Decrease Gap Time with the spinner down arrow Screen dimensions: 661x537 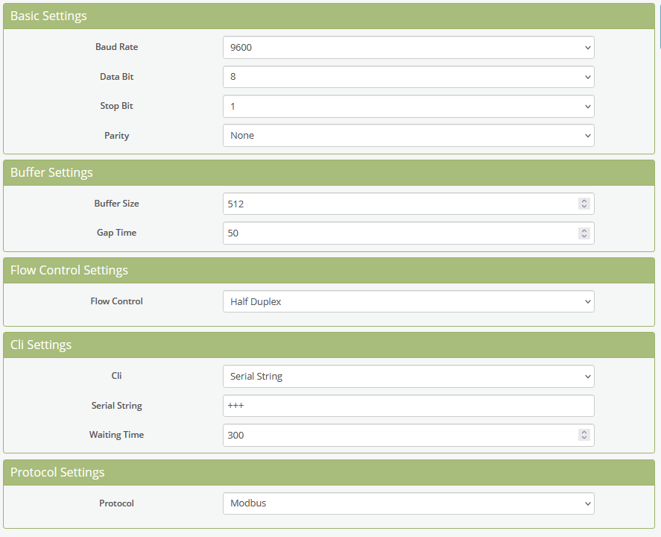click(584, 236)
